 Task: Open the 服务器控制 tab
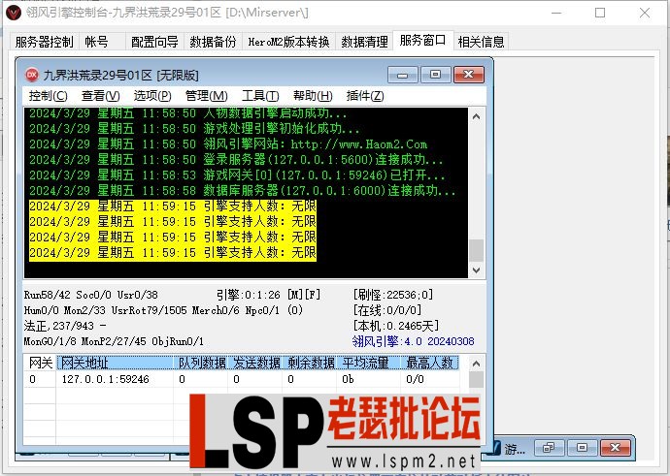pos(44,42)
